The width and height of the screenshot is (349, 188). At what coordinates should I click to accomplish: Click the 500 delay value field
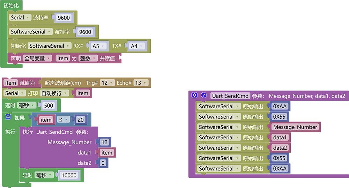(49, 105)
